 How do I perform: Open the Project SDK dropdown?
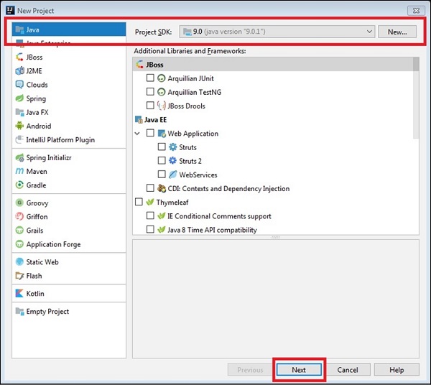coord(277,32)
